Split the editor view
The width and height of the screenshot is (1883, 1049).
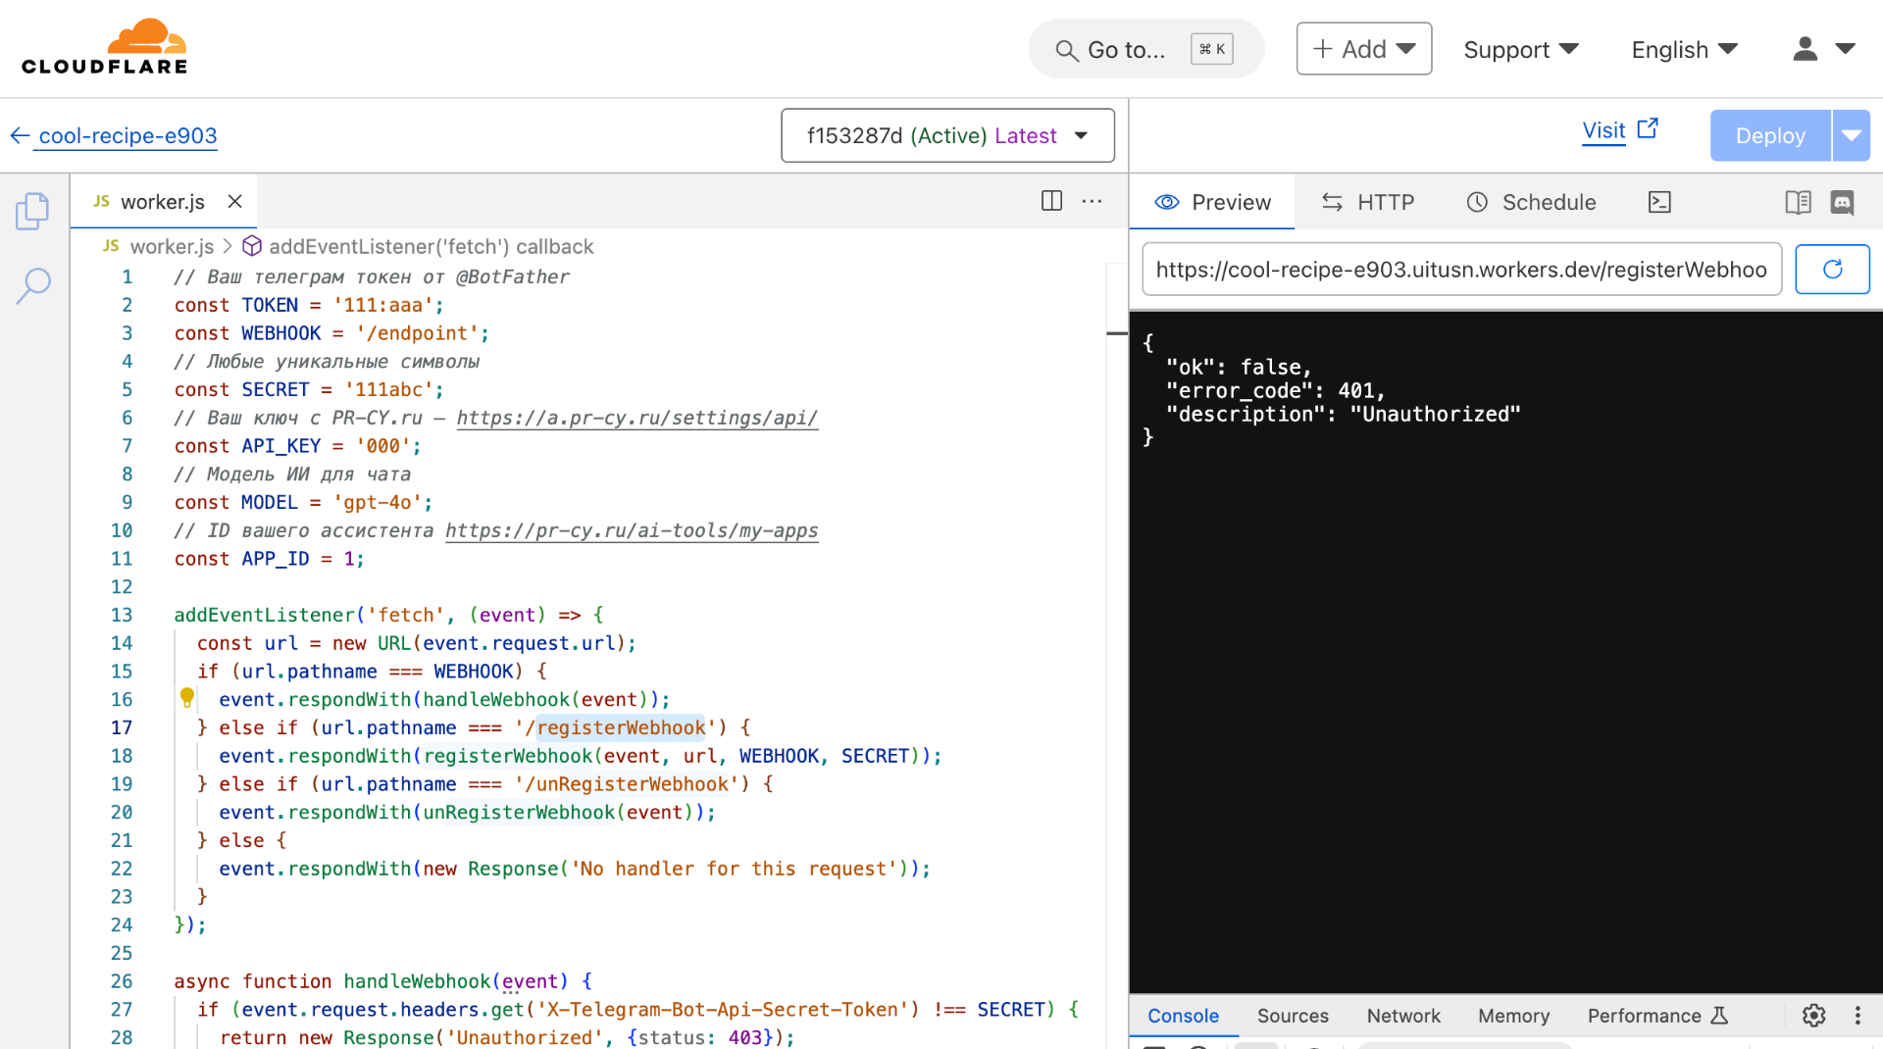(x=1051, y=201)
